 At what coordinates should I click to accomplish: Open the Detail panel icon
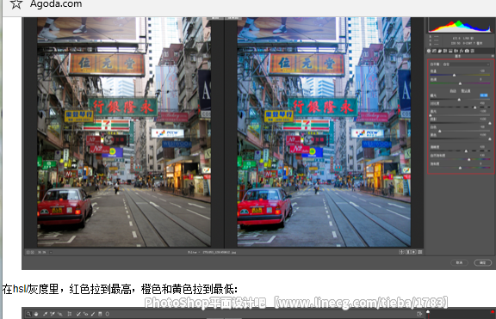pos(440,51)
